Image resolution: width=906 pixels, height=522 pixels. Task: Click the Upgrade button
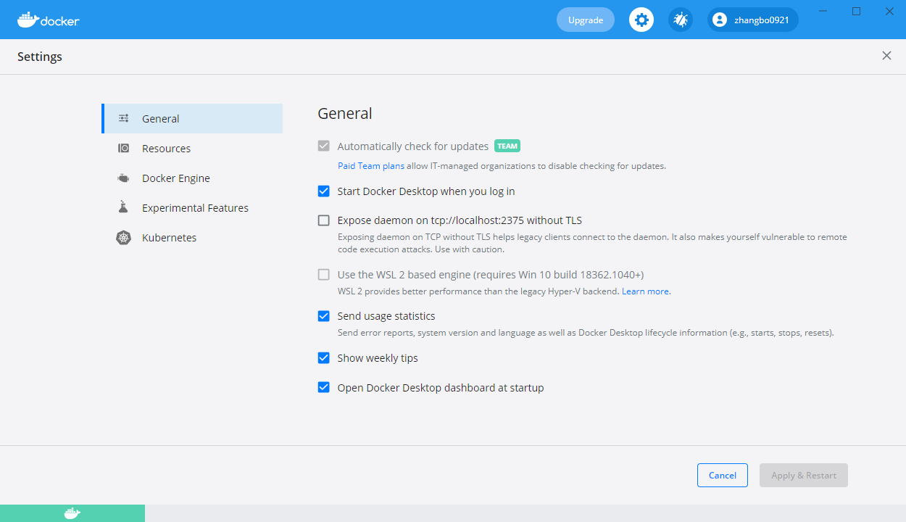point(586,20)
